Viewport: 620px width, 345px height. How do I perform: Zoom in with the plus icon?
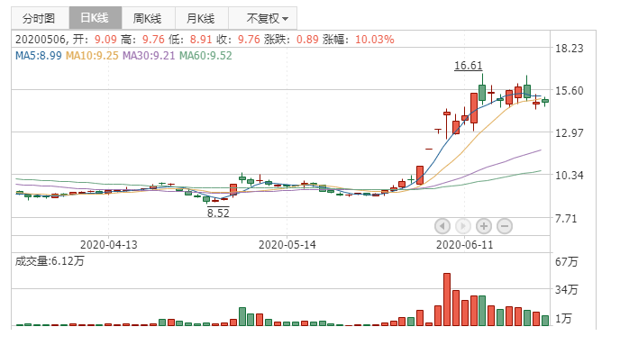[x=484, y=226]
